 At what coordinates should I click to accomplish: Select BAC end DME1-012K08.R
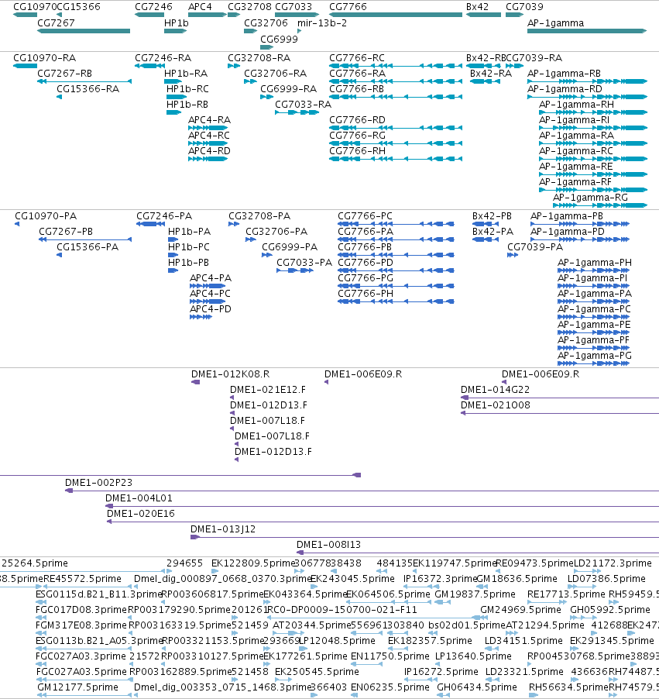click(x=230, y=374)
